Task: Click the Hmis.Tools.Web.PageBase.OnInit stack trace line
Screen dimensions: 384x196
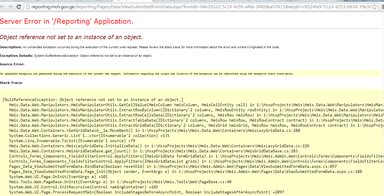Action: click(120, 182)
